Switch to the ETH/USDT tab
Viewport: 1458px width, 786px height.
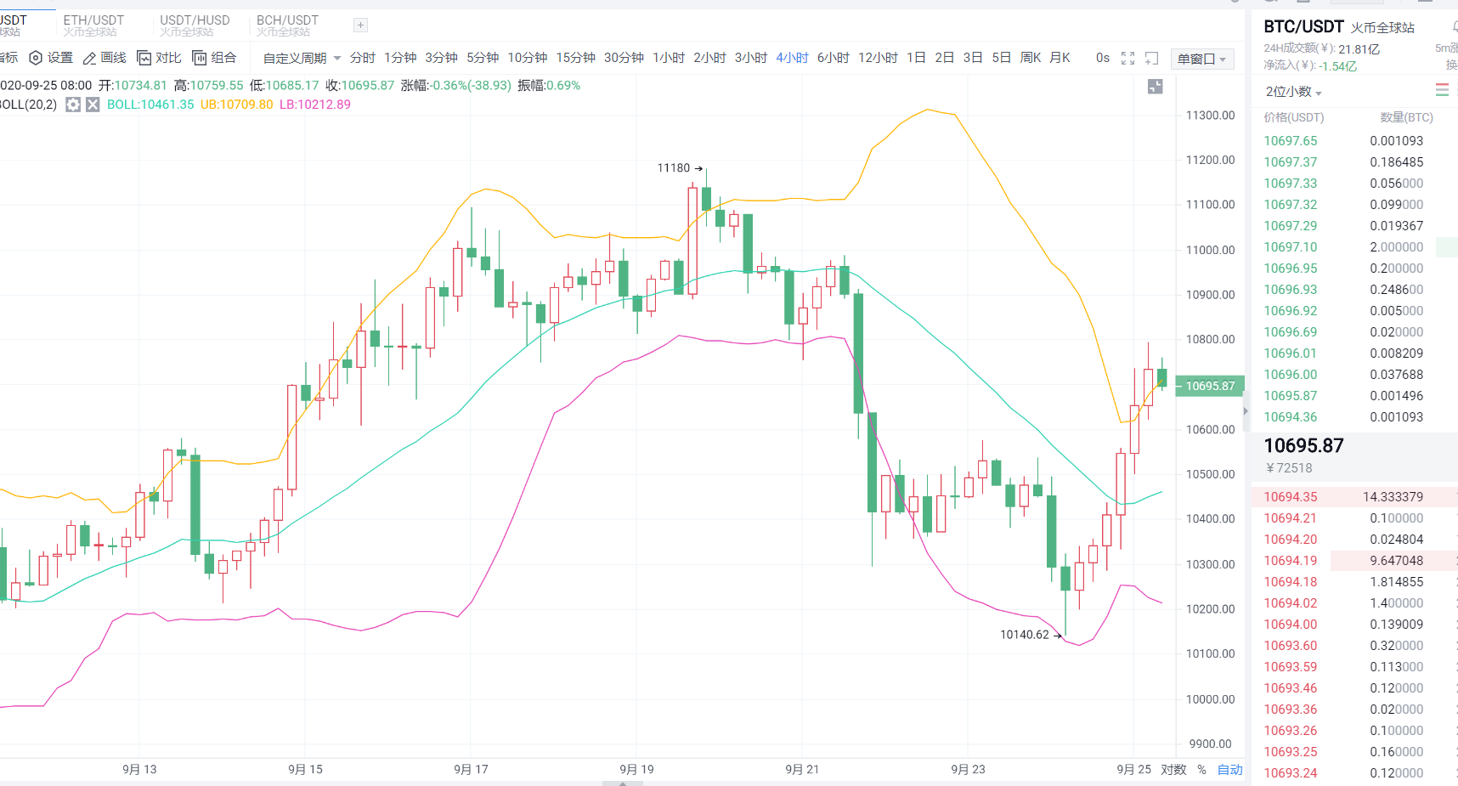point(93,25)
